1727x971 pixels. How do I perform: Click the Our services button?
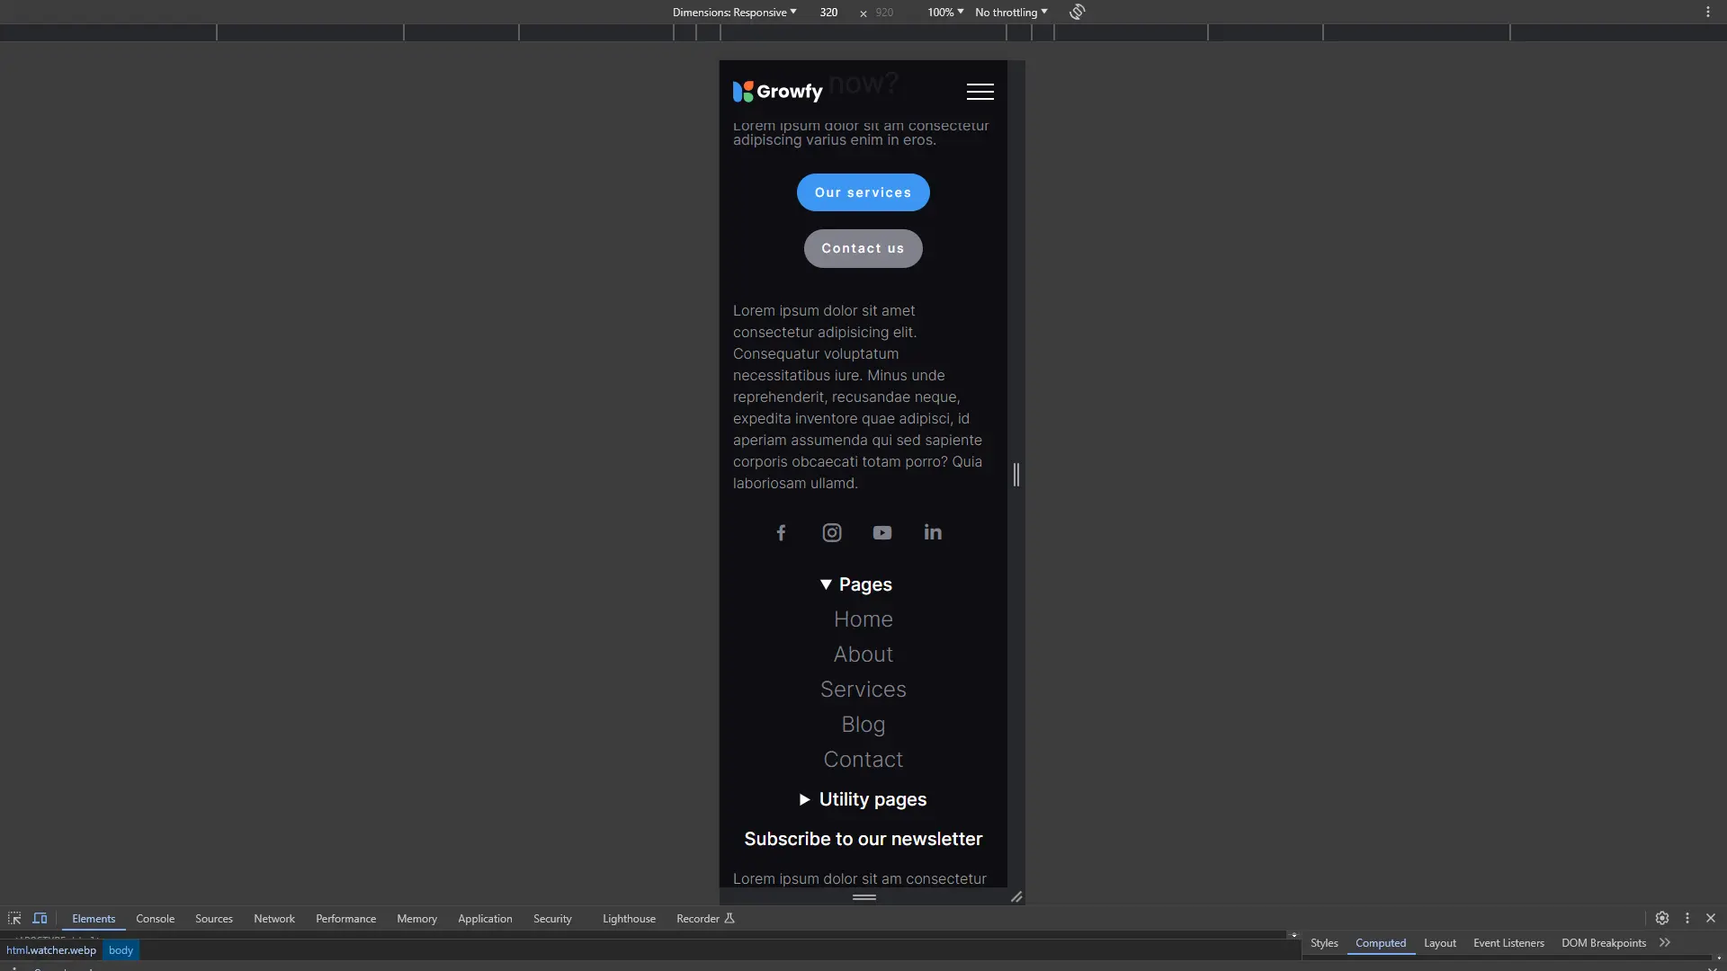coord(863,191)
